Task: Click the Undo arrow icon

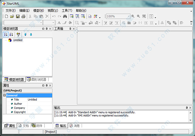Action: [54, 16]
